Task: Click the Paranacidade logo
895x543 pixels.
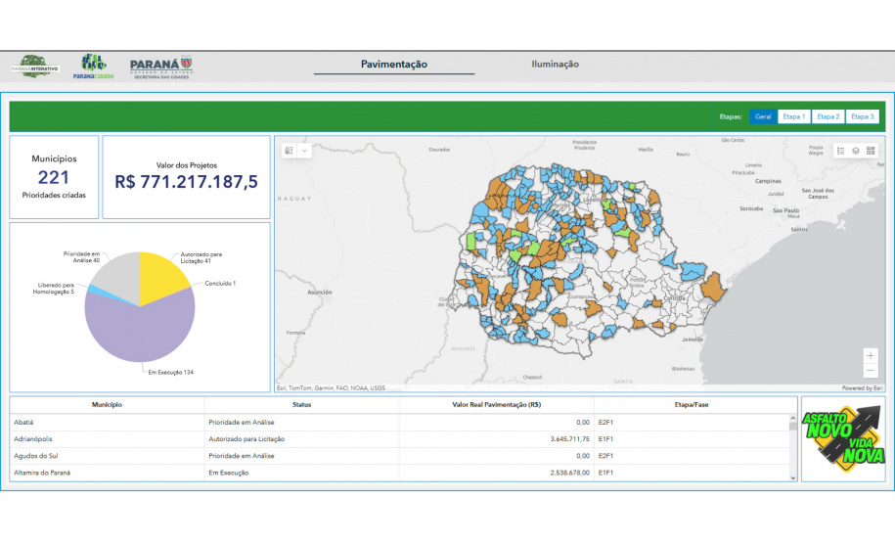Action: (x=93, y=67)
